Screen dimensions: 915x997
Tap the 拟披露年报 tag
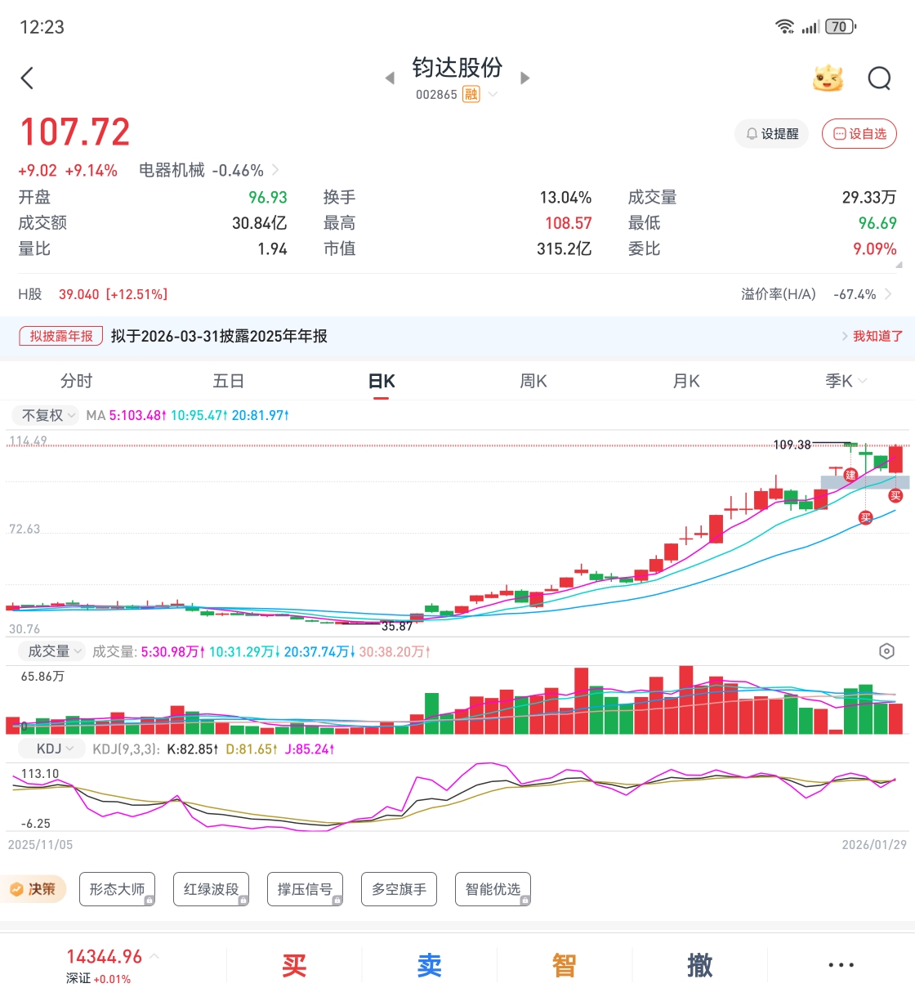61,336
